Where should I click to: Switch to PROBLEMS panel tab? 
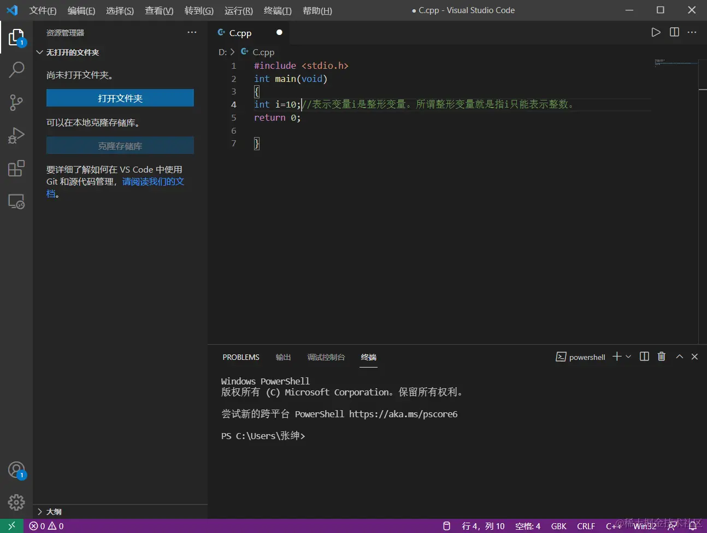[x=241, y=357]
